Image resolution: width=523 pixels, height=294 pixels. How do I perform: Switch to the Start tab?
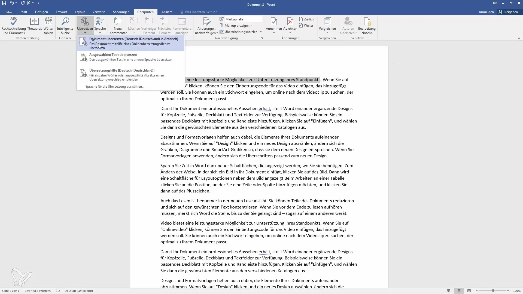(x=24, y=12)
